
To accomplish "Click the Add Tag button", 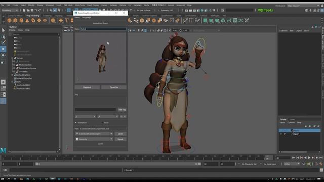I will (122, 110).
